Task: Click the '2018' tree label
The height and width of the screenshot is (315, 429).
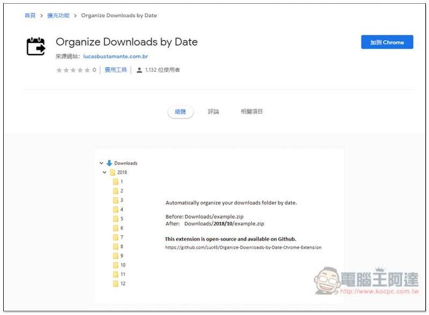Action: click(122, 172)
